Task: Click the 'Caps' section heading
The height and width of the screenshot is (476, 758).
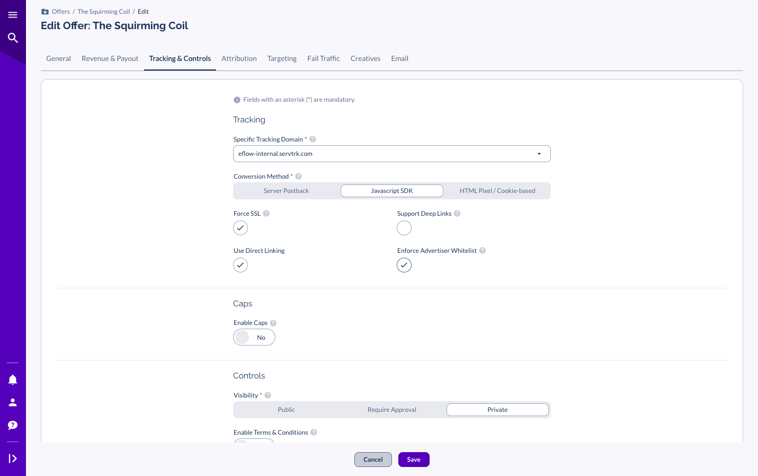Action: coord(243,304)
